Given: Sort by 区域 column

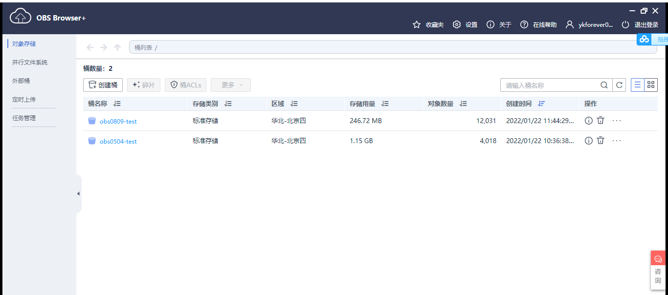Looking at the screenshot, I should coord(294,104).
